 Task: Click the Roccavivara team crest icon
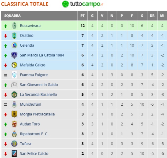pyautogui.click(x=14, y=26)
